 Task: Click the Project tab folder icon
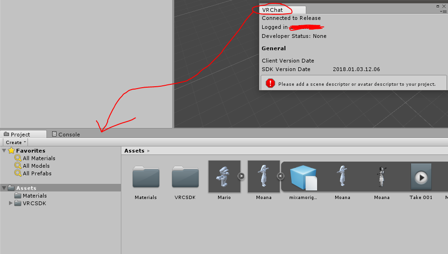pyautogui.click(x=6, y=134)
